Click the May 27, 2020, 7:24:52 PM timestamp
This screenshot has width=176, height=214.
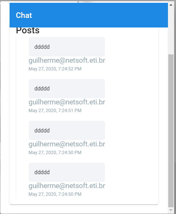pos(55,69)
